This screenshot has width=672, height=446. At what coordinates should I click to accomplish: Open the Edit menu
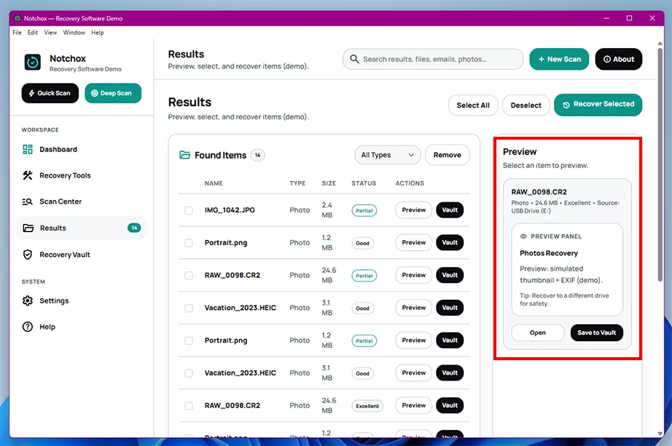[x=33, y=33]
